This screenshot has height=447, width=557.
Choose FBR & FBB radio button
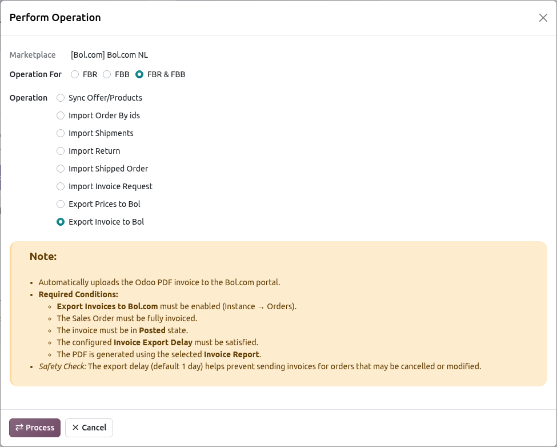tap(139, 74)
